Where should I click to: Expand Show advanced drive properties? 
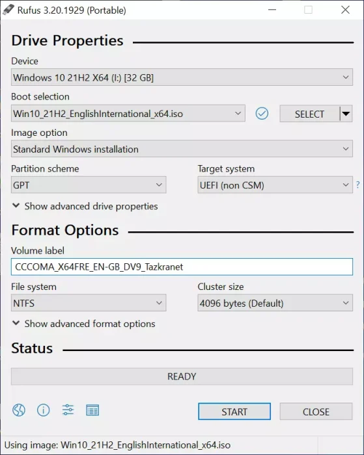85,206
